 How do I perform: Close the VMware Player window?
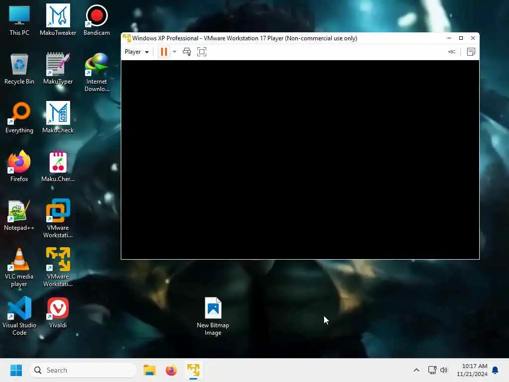pyautogui.click(x=473, y=38)
